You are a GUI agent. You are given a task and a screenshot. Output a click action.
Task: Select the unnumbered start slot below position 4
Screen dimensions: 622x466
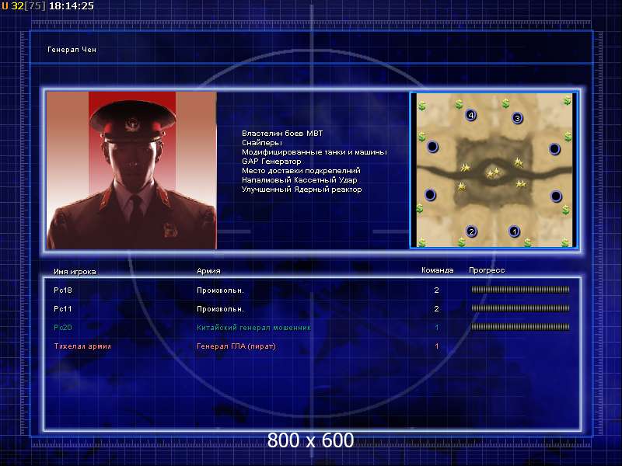[x=432, y=147]
